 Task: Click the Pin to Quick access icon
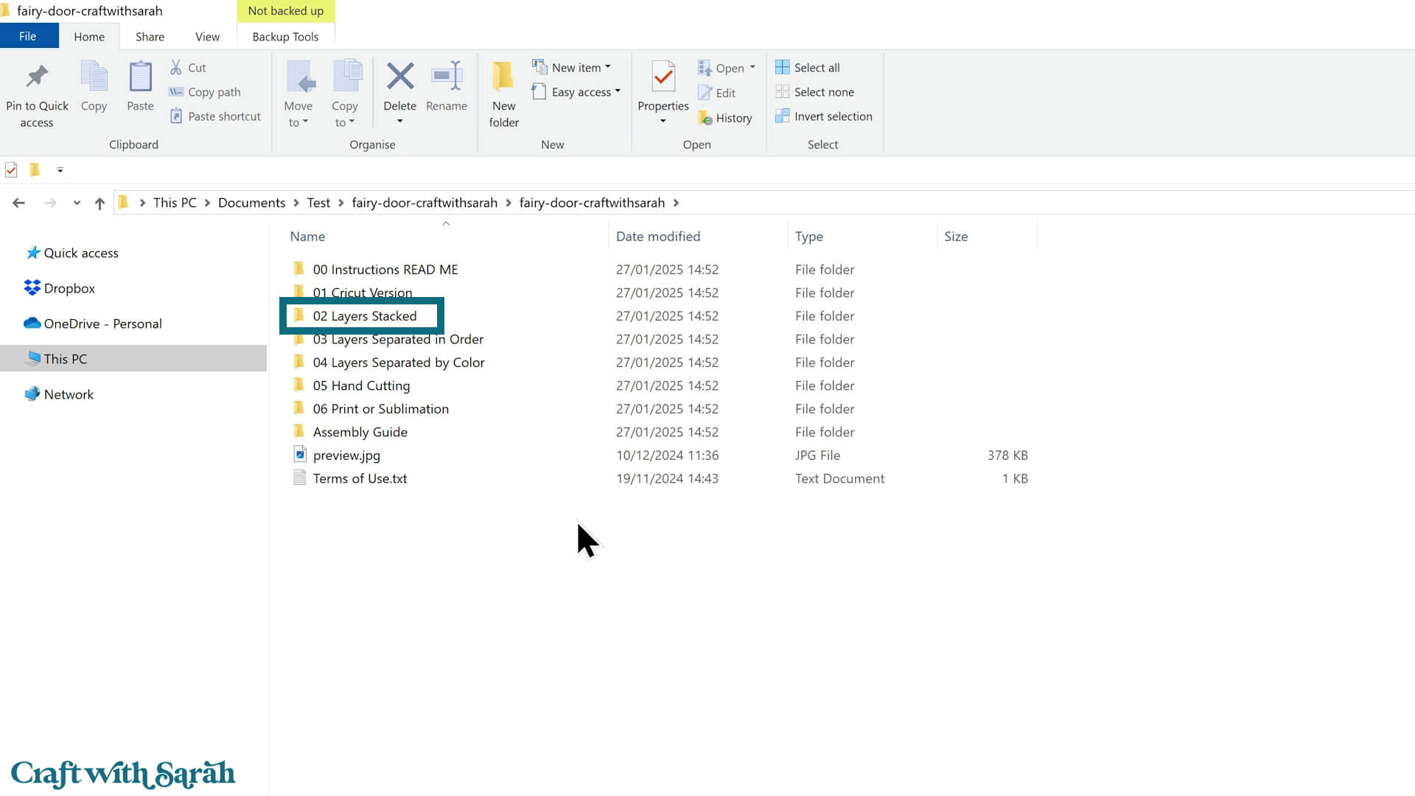tap(37, 77)
